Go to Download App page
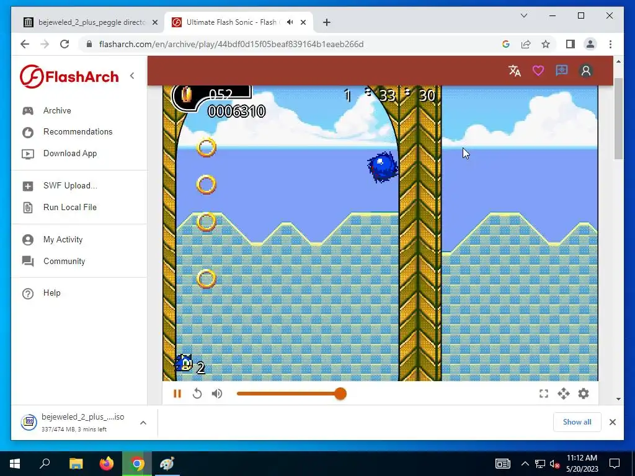The image size is (635, 476). 70,154
